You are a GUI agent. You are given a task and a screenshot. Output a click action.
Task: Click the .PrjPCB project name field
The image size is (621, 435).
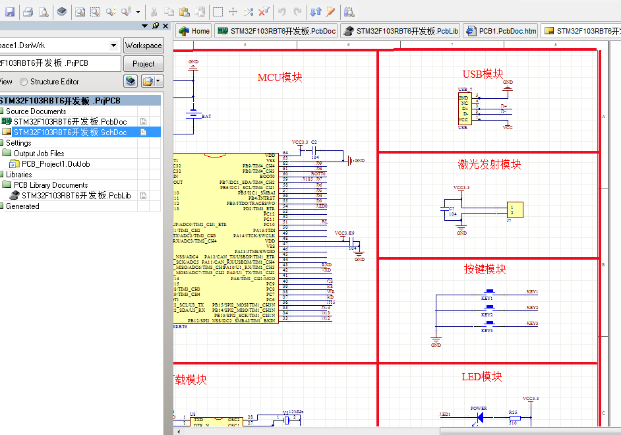[59, 63]
